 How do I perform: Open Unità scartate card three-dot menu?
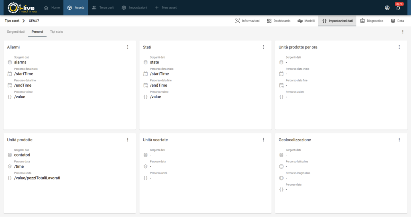(263, 140)
